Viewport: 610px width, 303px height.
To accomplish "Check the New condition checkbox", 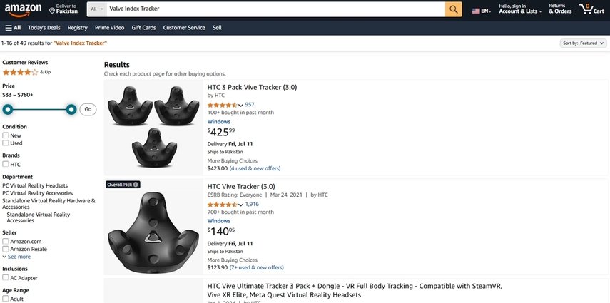I will [6, 135].
